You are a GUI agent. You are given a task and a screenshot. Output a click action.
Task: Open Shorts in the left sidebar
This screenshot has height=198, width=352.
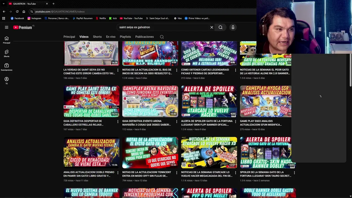point(7,53)
